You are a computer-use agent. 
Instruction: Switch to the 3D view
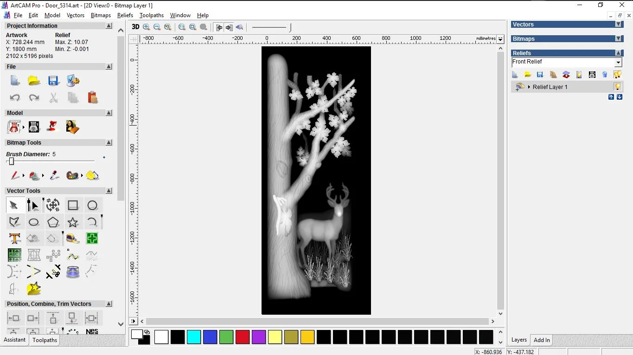click(x=135, y=27)
